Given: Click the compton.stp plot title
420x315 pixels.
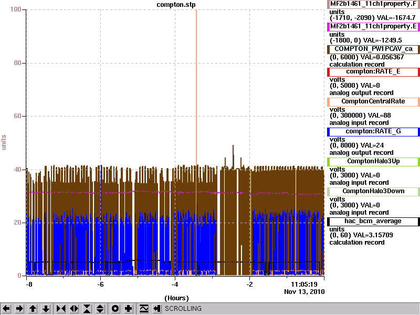Looking at the screenshot, I should 176,5.
